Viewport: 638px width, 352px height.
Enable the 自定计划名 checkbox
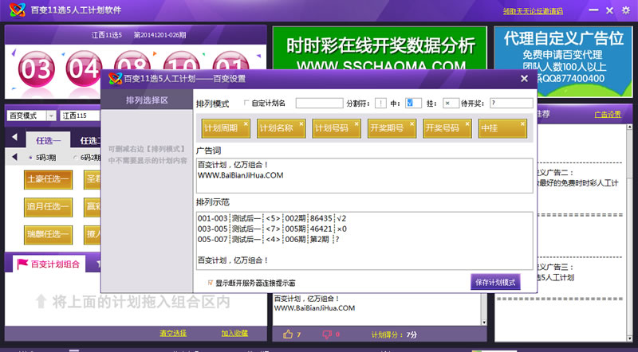click(x=246, y=103)
